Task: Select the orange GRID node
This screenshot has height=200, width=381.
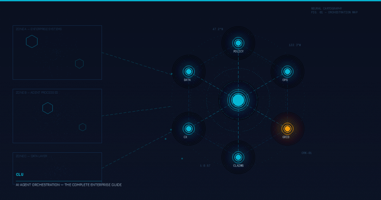Action: (x=287, y=129)
